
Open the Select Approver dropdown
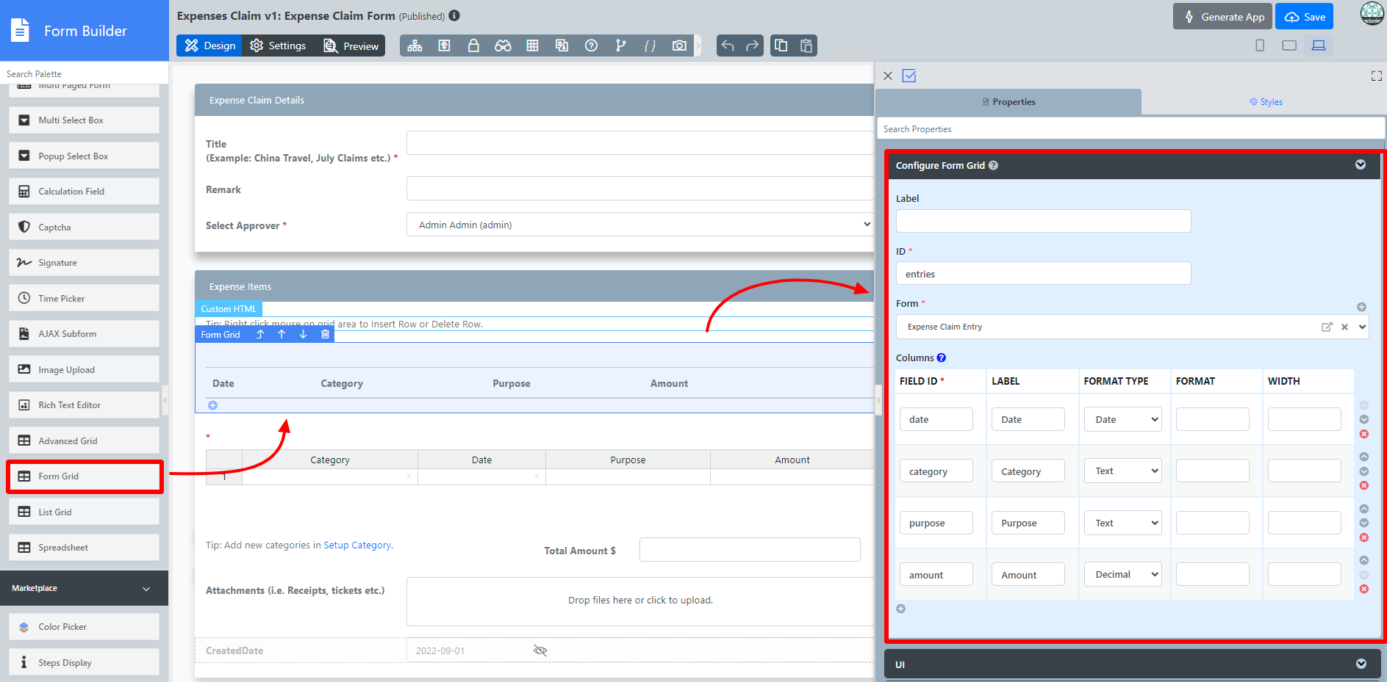639,225
